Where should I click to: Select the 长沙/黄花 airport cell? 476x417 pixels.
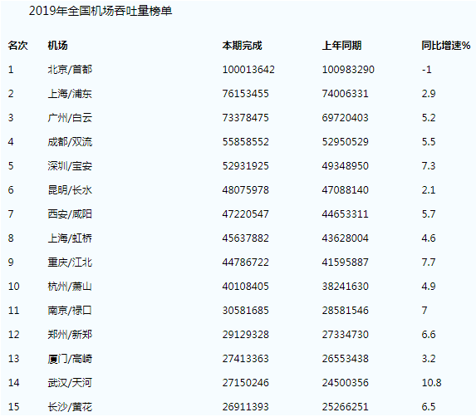70,407
